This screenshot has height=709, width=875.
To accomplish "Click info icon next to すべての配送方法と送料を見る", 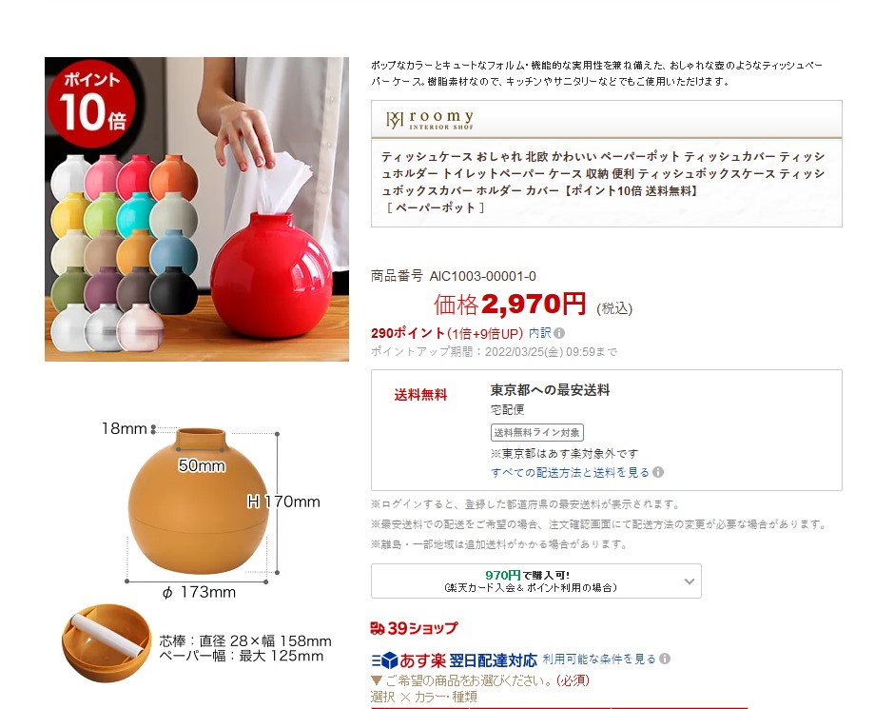I will pyautogui.click(x=658, y=472).
